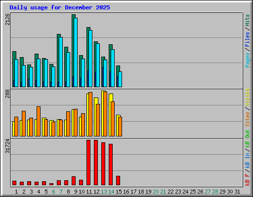Click the 'Visits' legend label
Viewport: 253px width, 197px height.
248,97
